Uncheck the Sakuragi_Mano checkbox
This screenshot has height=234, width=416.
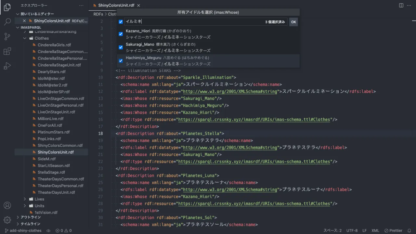pos(121,47)
